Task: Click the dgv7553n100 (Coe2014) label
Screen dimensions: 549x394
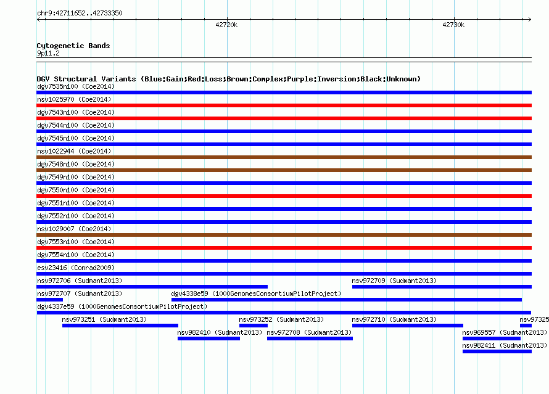Action: pos(76,242)
